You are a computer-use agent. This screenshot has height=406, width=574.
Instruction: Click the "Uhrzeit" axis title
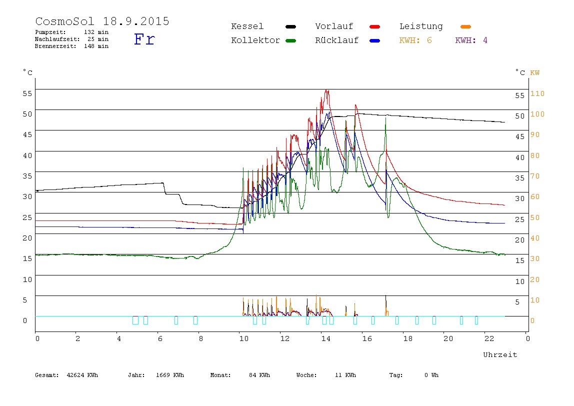pyautogui.click(x=500, y=354)
